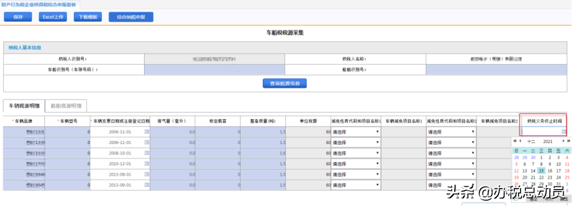Click 核定载客 column header
This screenshot has width=572, height=206.
pos(218,121)
